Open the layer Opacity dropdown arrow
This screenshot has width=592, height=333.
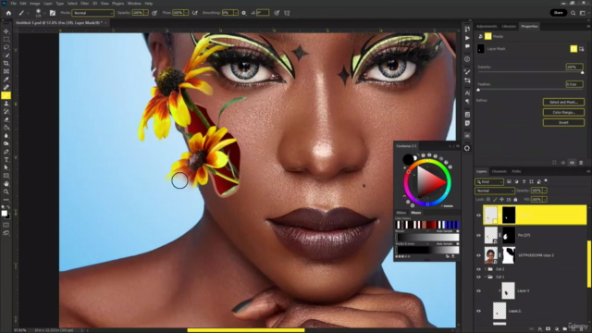[545, 191]
